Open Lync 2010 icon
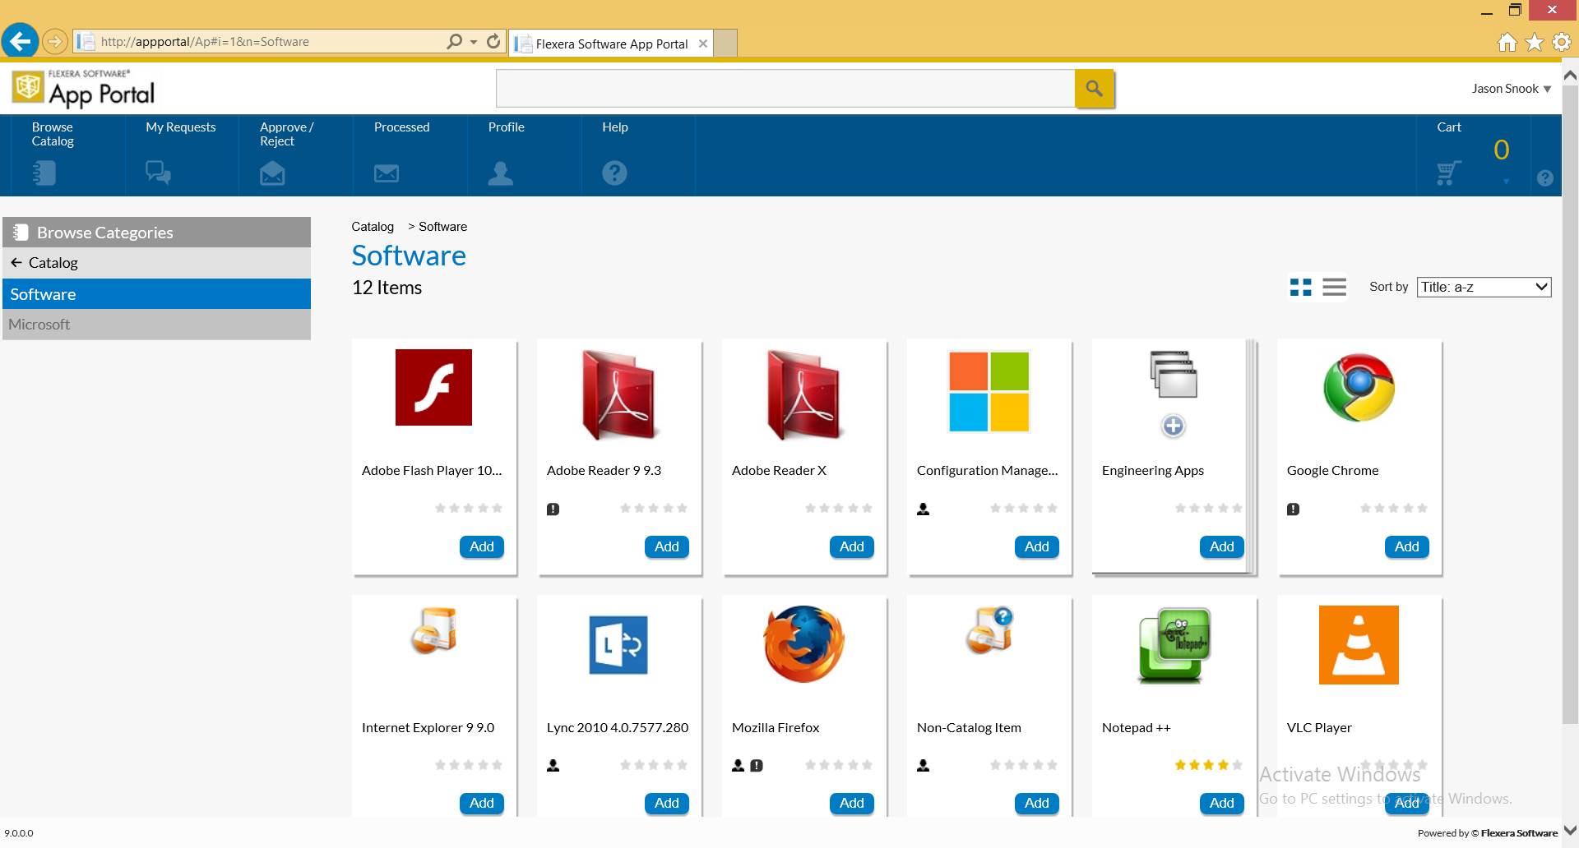This screenshot has height=848, width=1579. (618, 645)
